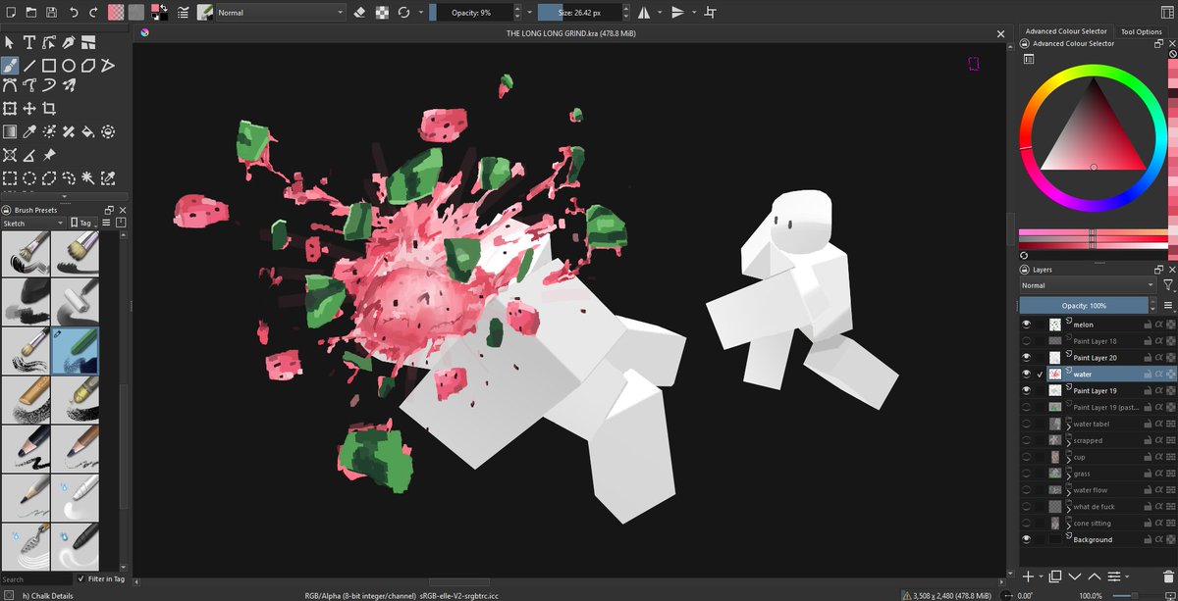Reload original brush preset
1178x601 pixels.
pos(403,13)
